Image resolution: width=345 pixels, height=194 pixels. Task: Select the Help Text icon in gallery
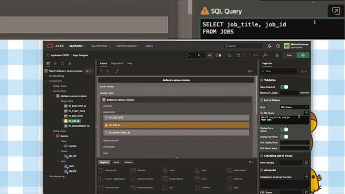click(230, 179)
